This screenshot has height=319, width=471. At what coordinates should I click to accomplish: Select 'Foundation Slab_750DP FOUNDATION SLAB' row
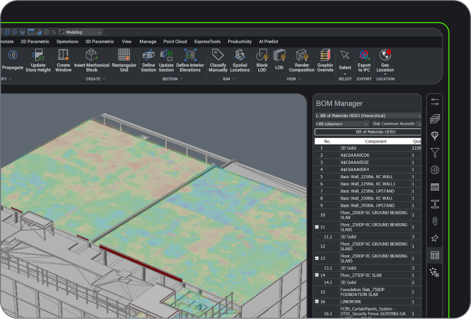pos(368,292)
